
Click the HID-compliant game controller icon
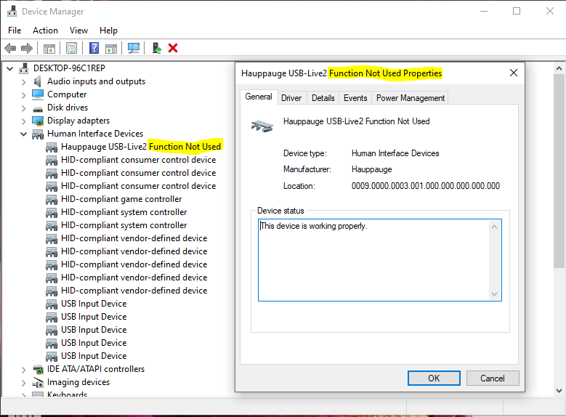pos(52,199)
